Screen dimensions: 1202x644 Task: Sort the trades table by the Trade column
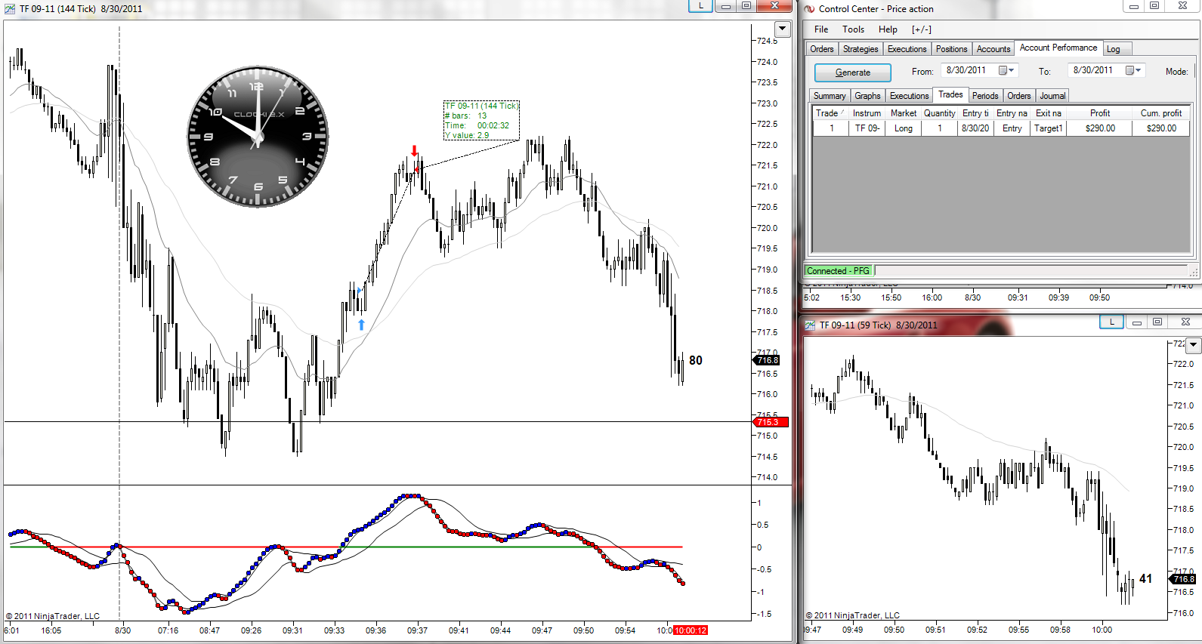click(830, 113)
